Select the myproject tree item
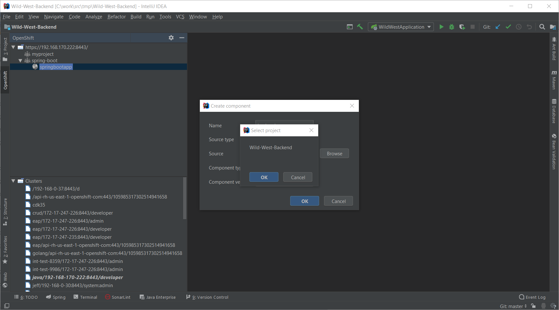559x310 pixels. (43, 54)
